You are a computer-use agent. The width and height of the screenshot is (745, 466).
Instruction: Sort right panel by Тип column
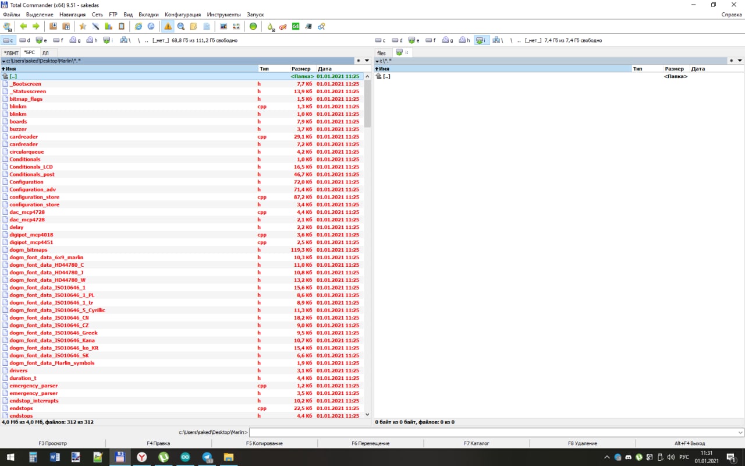pos(647,69)
